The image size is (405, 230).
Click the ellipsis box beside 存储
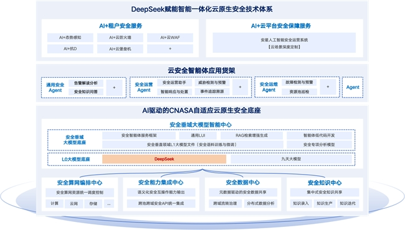point(109,204)
